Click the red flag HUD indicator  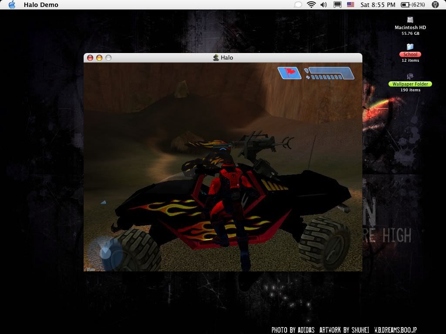289,73
